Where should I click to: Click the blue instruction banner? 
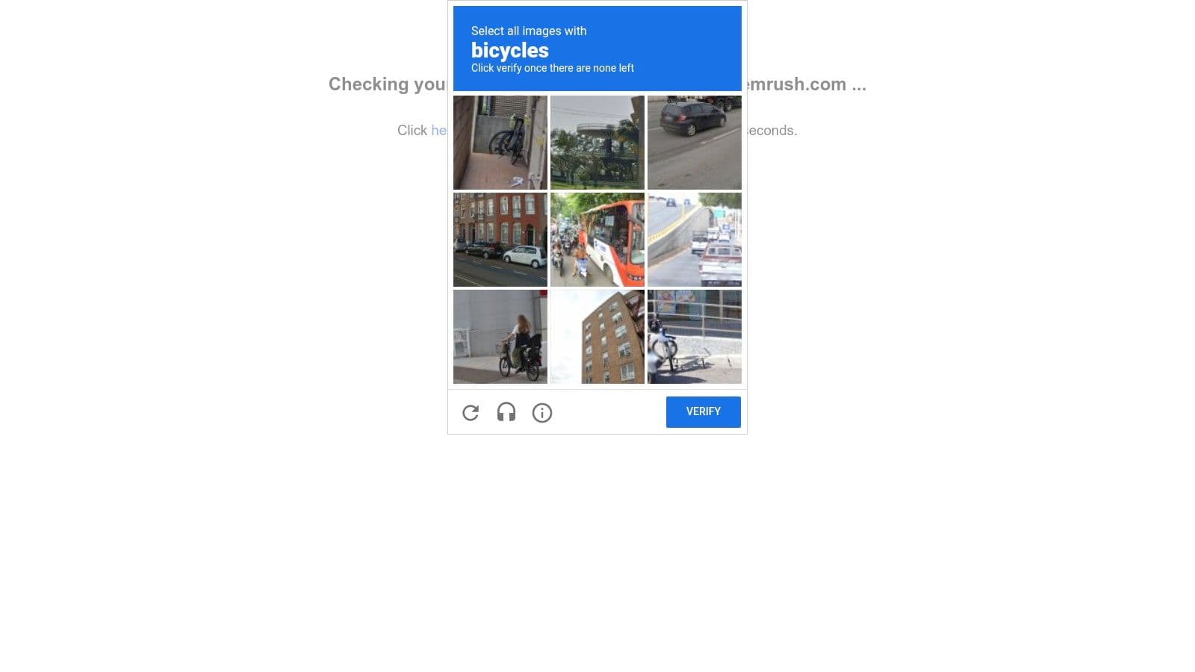597,49
